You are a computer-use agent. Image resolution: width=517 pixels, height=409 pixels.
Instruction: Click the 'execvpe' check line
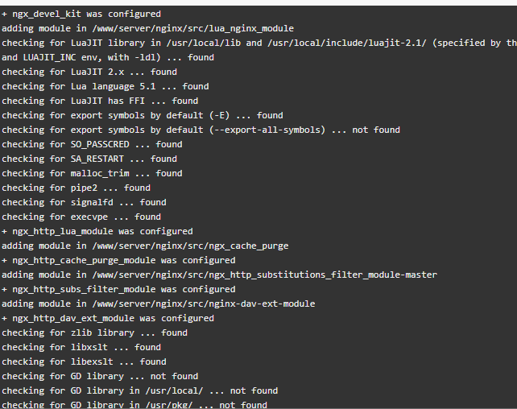pos(81,217)
